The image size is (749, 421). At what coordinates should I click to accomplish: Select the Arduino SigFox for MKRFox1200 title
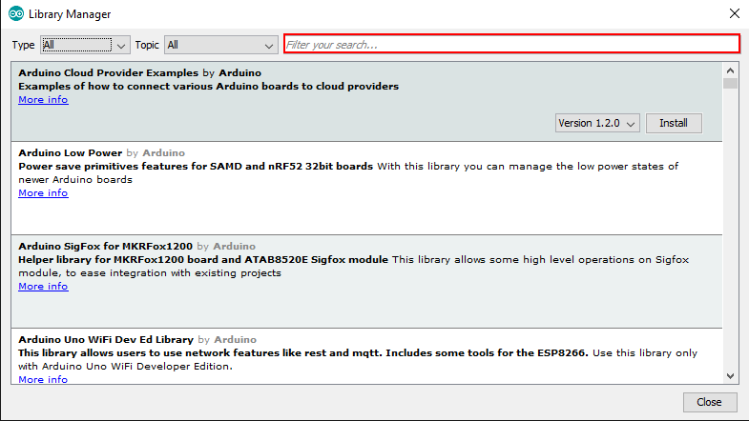point(105,247)
